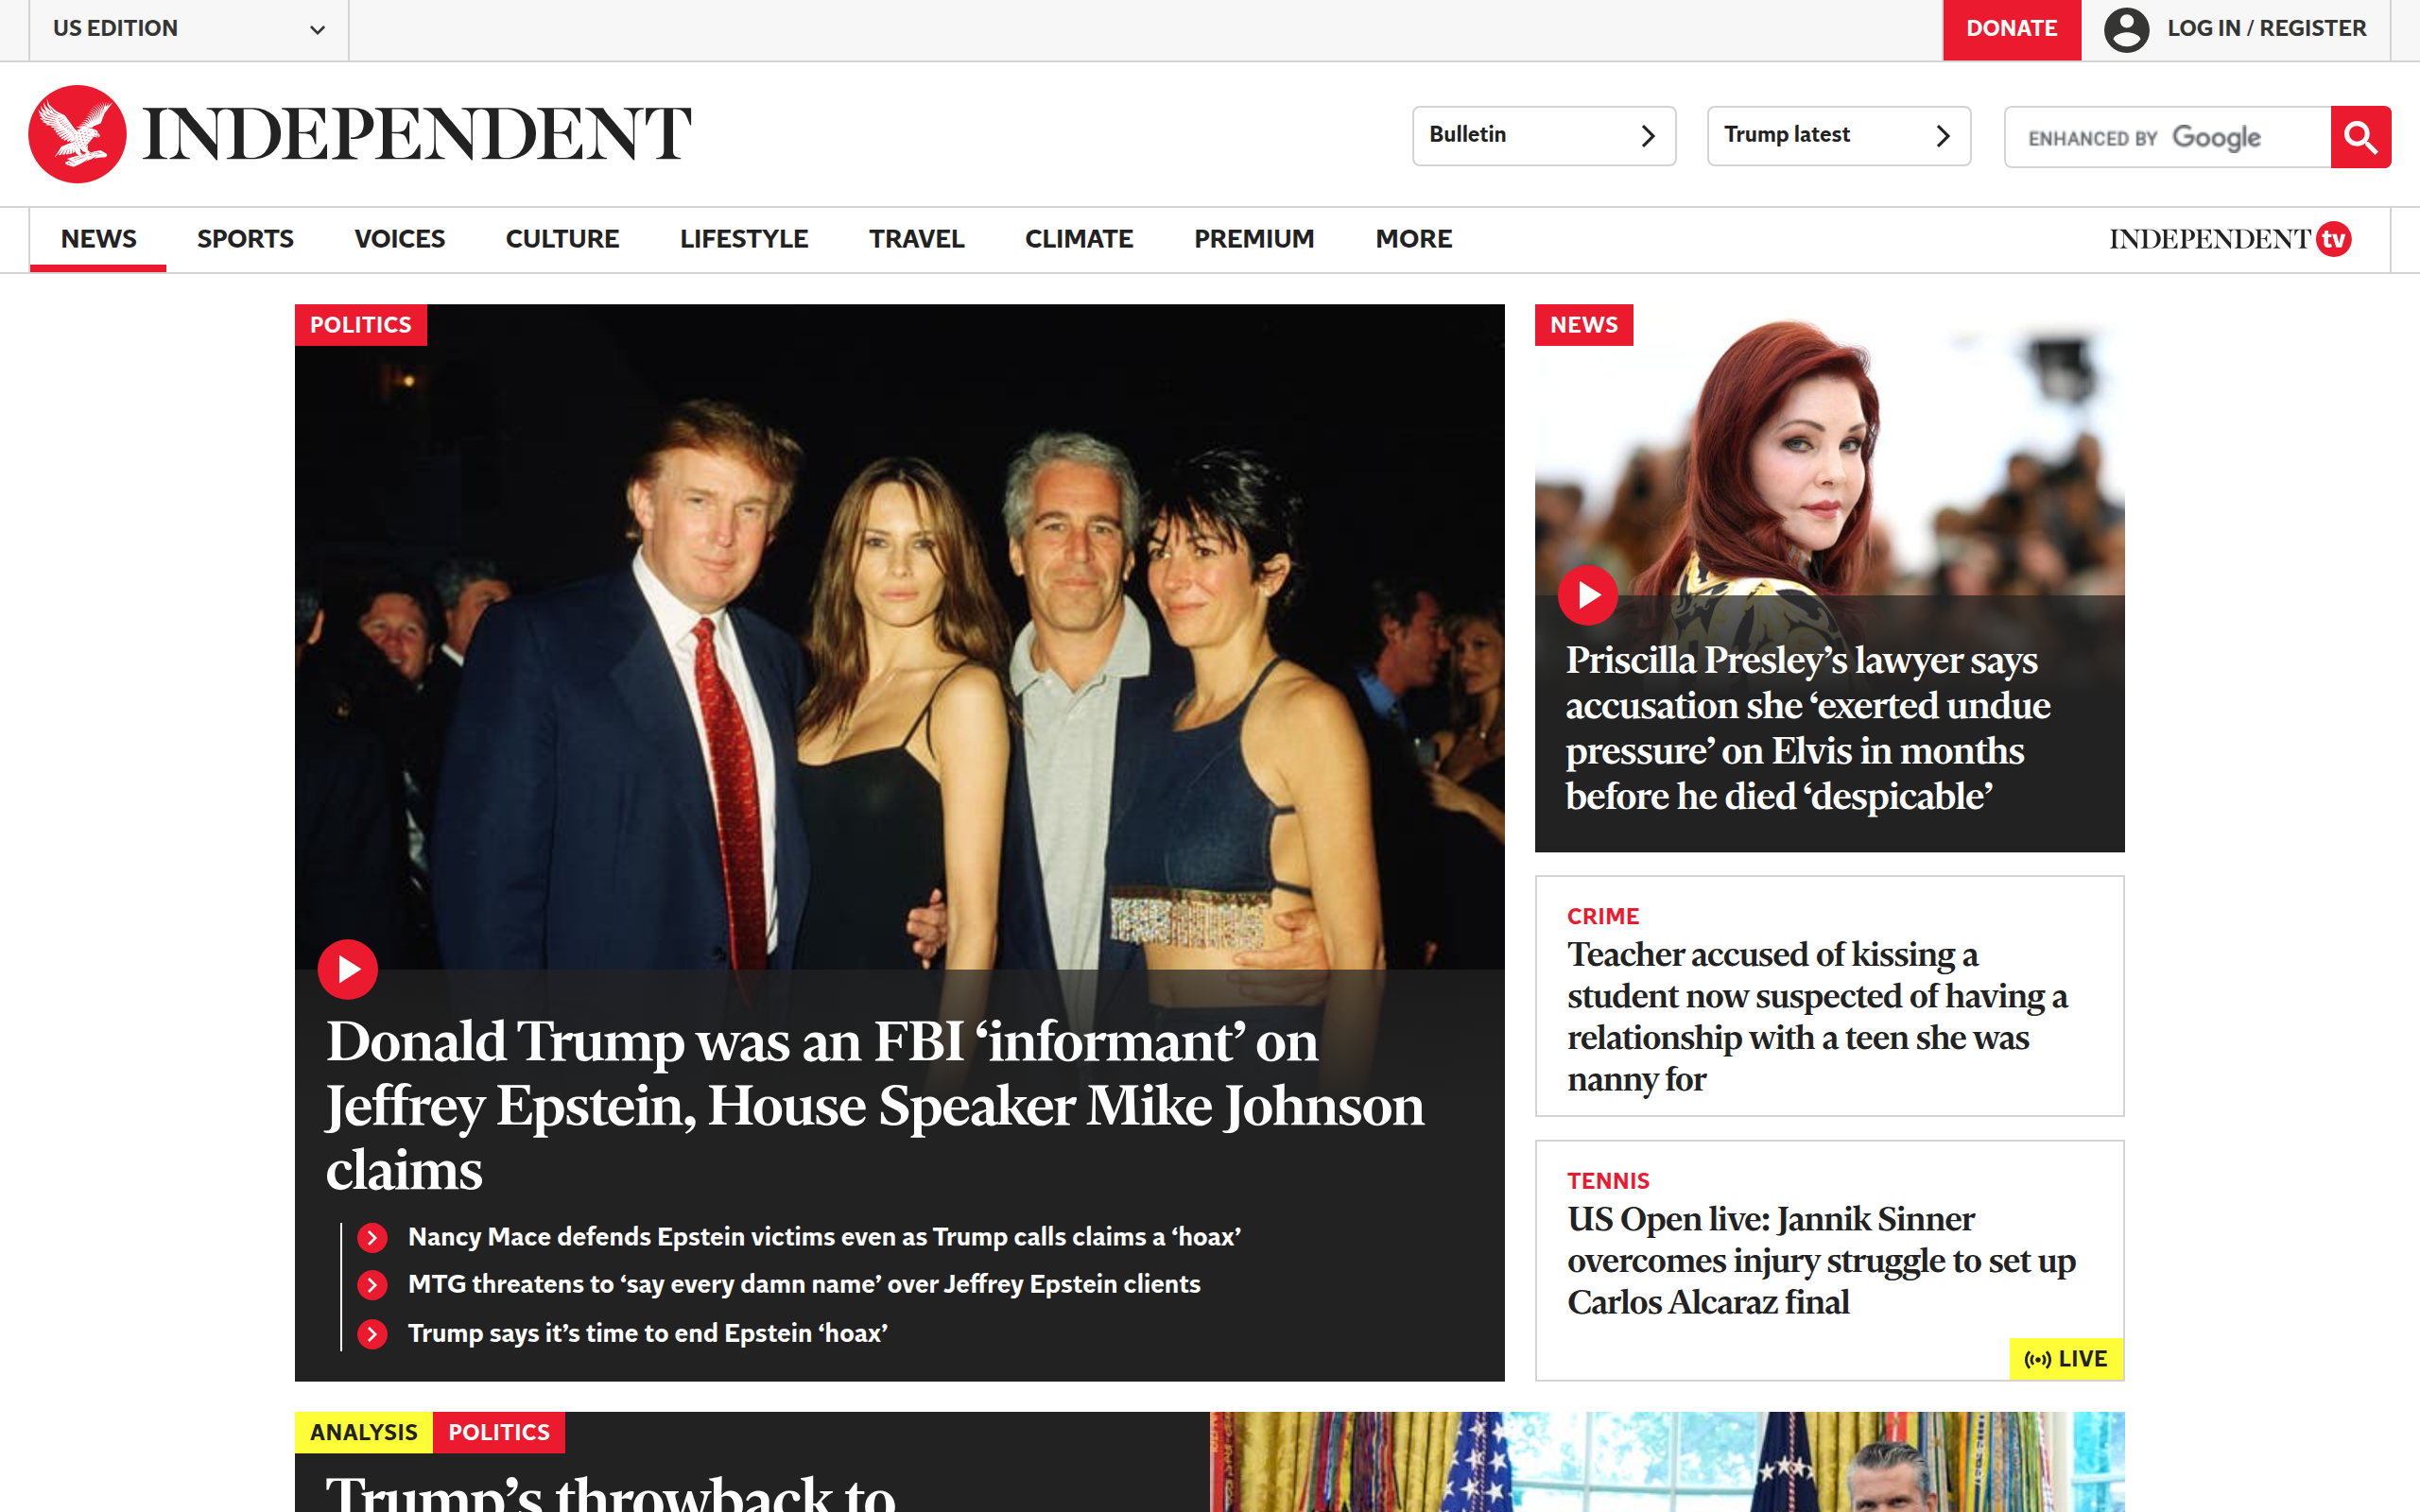This screenshot has width=2420, height=1512.
Task: Click the Priscilla Presley photo
Action: 1829,452
